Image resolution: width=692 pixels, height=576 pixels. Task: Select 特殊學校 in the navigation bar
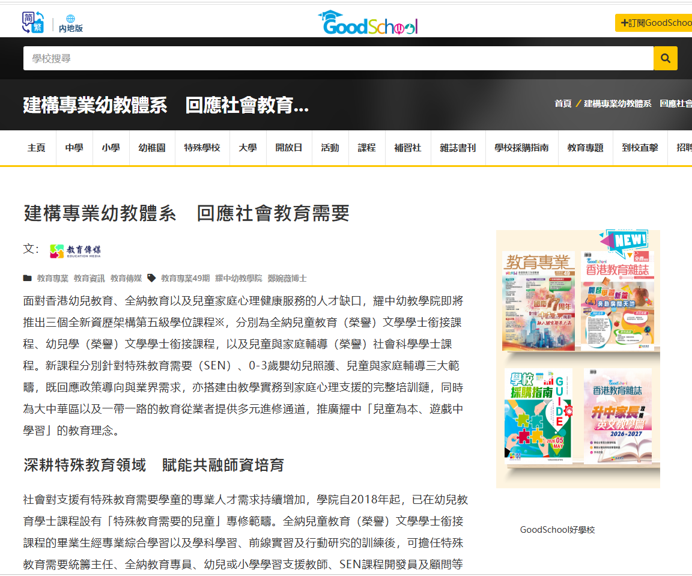click(202, 148)
